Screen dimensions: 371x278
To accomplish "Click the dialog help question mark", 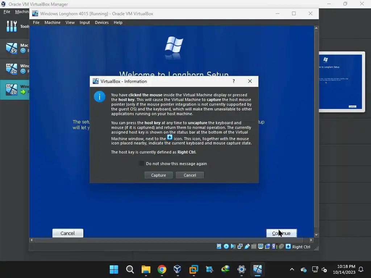I will (234, 81).
